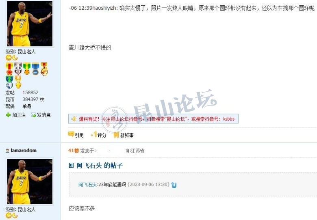
Task: Click the 新鲜事 yellow icon
Action: pyautogui.click(x=116, y=135)
